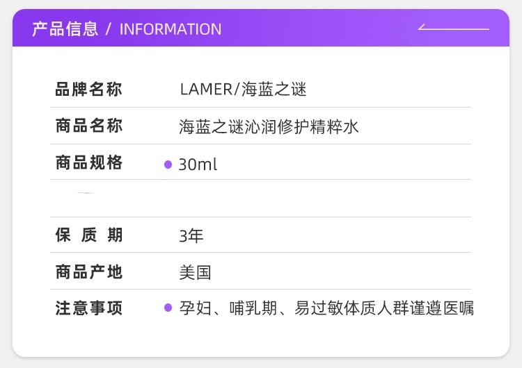The image size is (522, 368).
Task: Click the purple bullet before 孕妇 text
Action: point(168,307)
